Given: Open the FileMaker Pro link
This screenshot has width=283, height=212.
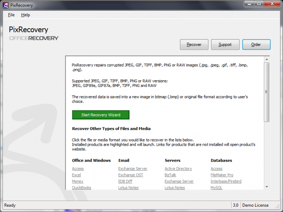Looking at the screenshot, I should [x=222, y=175].
